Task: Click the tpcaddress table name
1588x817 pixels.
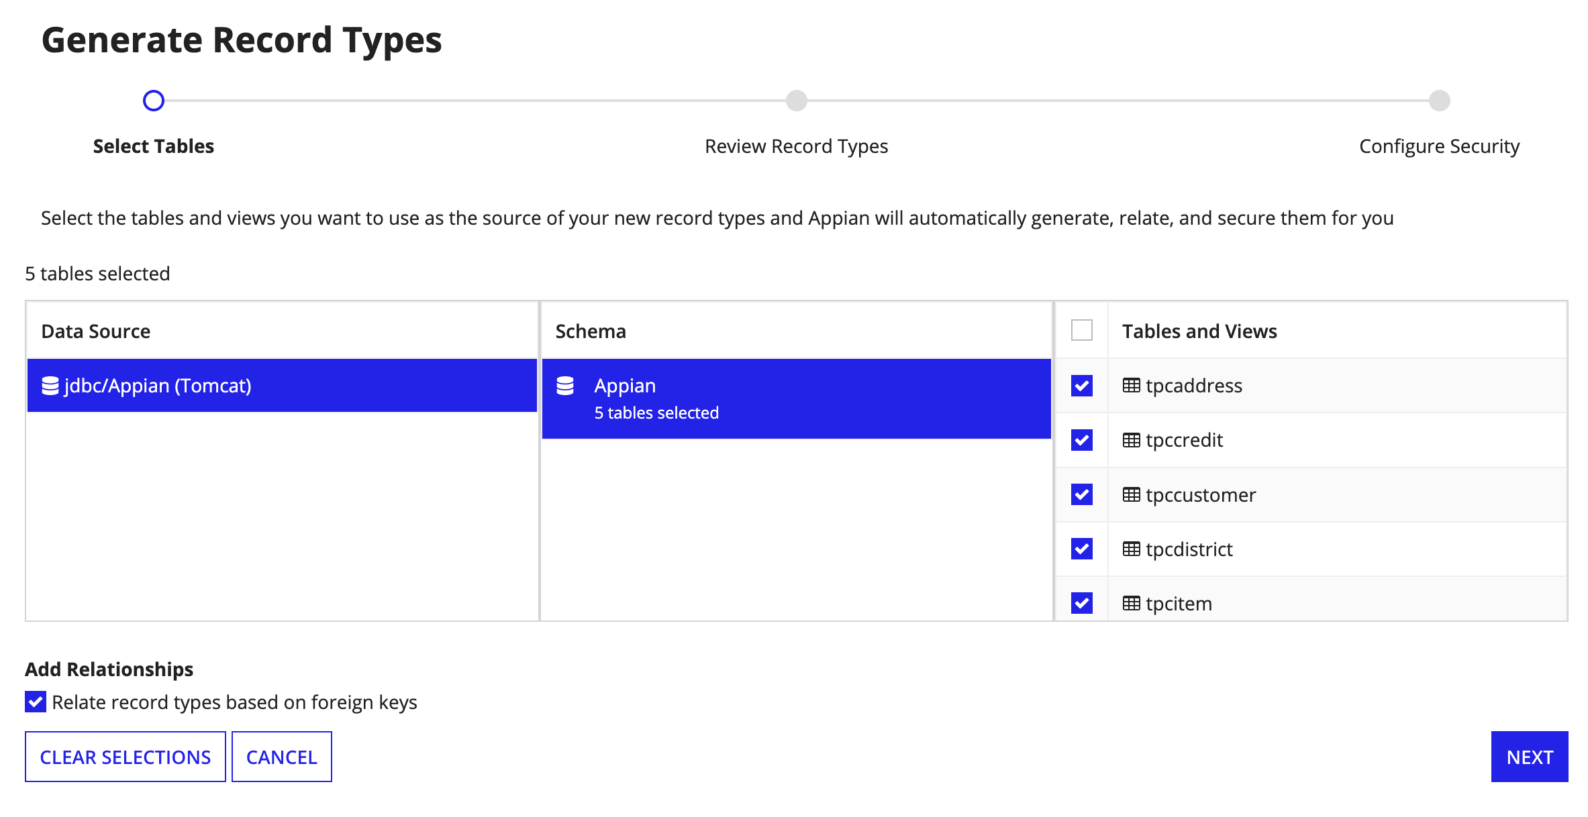Action: click(1194, 386)
